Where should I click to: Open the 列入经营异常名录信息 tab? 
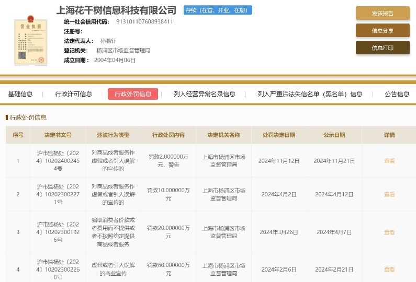(205, 94)
